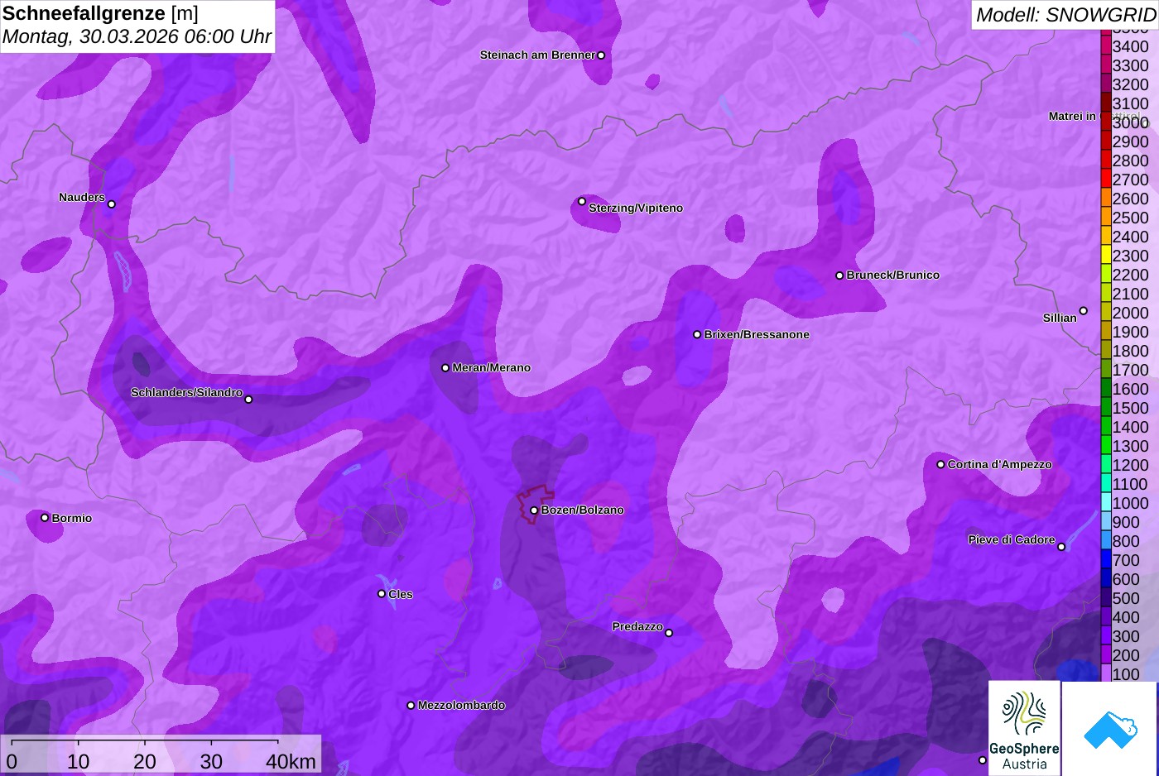
Task: Click the blue cloud arrow logo
Action: [1110, 729]
